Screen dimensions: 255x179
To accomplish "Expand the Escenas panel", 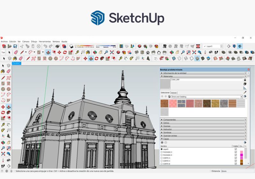I will click(x=203, y=126).
